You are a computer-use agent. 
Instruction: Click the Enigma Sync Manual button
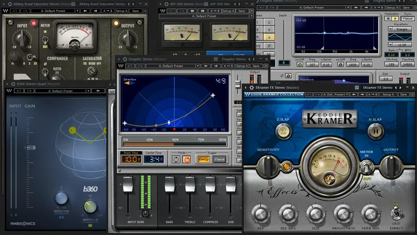click(408, 19)
